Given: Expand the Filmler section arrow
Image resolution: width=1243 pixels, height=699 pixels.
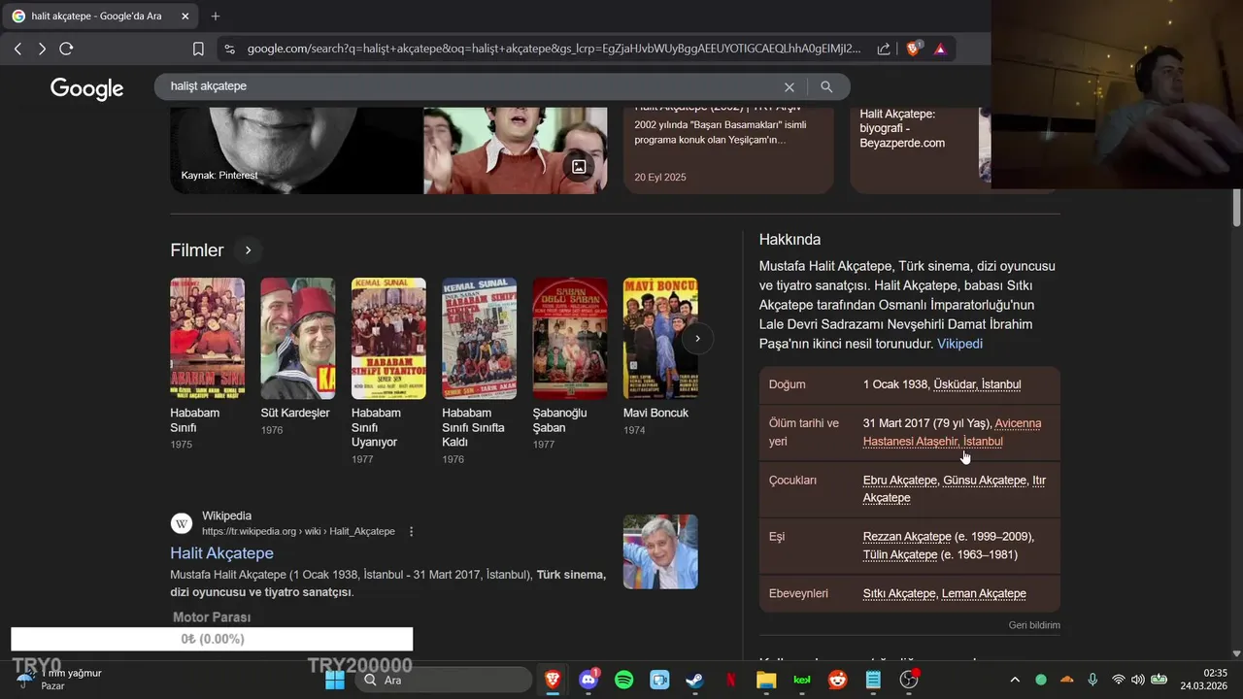Looking at the screenshot, I should click(x=248, y=250).
